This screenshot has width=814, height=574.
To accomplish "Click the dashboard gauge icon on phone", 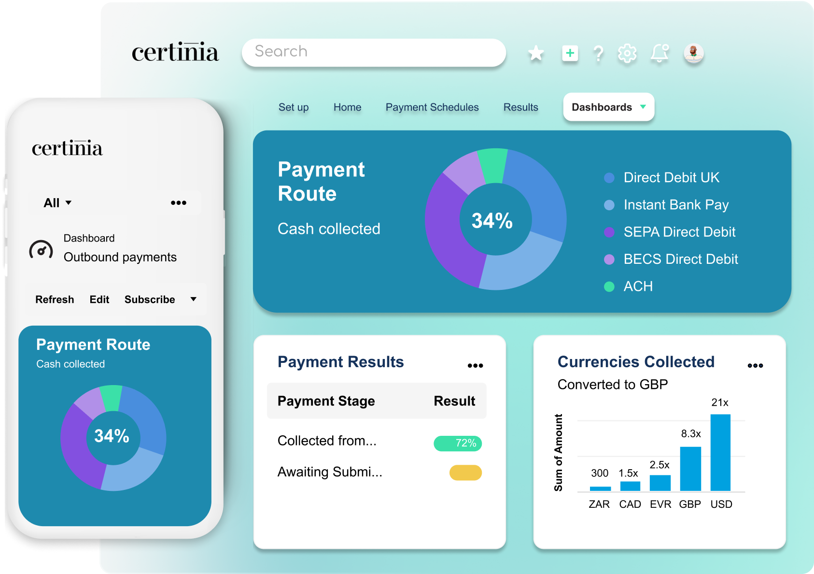I will point(41,249).
